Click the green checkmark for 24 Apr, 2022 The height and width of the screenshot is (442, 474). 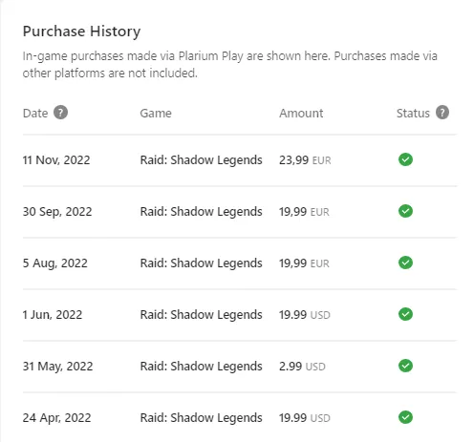pyautogui.click(x=405, y=417)
